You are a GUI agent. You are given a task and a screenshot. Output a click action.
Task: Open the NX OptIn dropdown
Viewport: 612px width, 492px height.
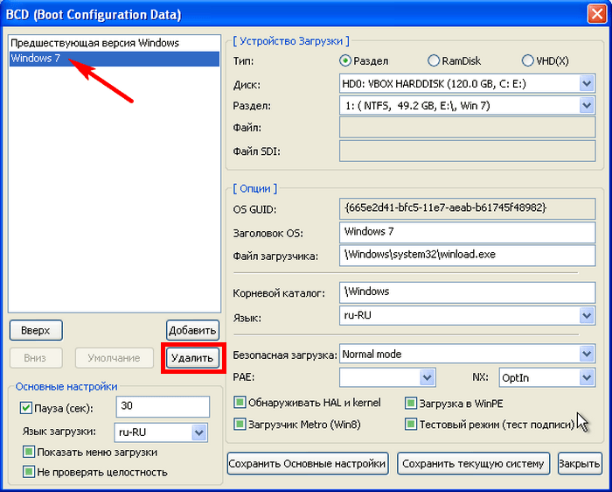pos(546,377)
